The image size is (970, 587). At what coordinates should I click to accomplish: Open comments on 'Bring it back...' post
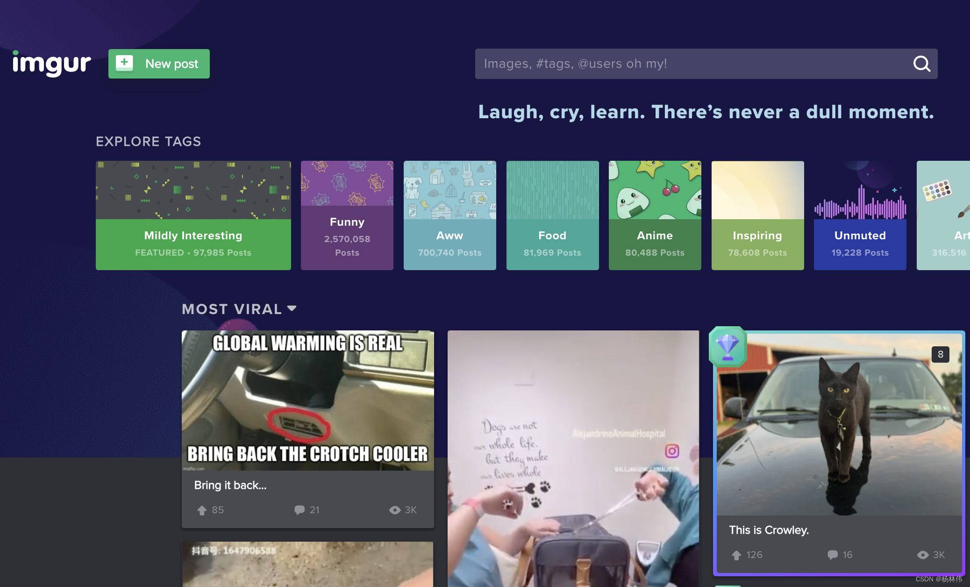[x=300, y=510]
